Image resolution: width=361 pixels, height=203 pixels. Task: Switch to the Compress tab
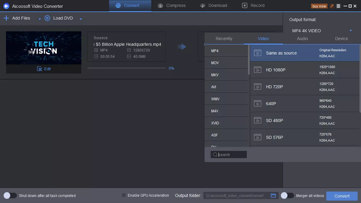click(x=171, y=5)
